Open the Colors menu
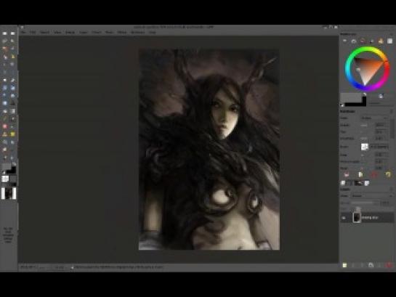Screen dimensions: 396x297 point(96,32)
